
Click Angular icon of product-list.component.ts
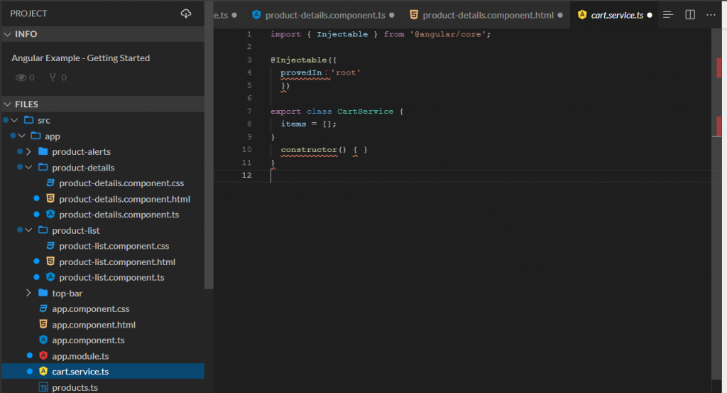50,277
